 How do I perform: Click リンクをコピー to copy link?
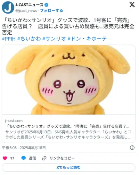pos(62,158)
